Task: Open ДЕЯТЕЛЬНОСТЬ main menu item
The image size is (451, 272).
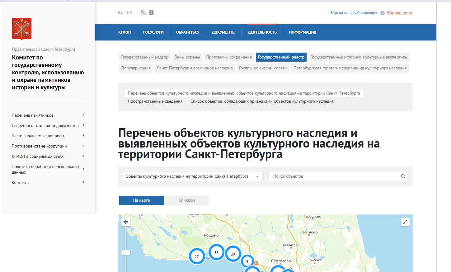Action: (262, 32)
